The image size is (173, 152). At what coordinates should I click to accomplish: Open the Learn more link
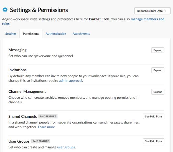(x=46, y=127)
